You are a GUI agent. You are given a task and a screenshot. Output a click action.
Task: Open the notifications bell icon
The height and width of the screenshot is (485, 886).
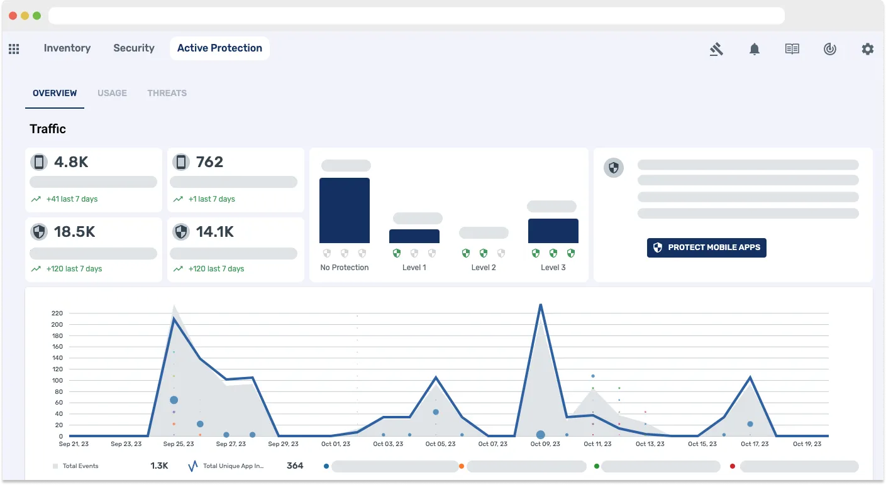(x=754, y=49)
